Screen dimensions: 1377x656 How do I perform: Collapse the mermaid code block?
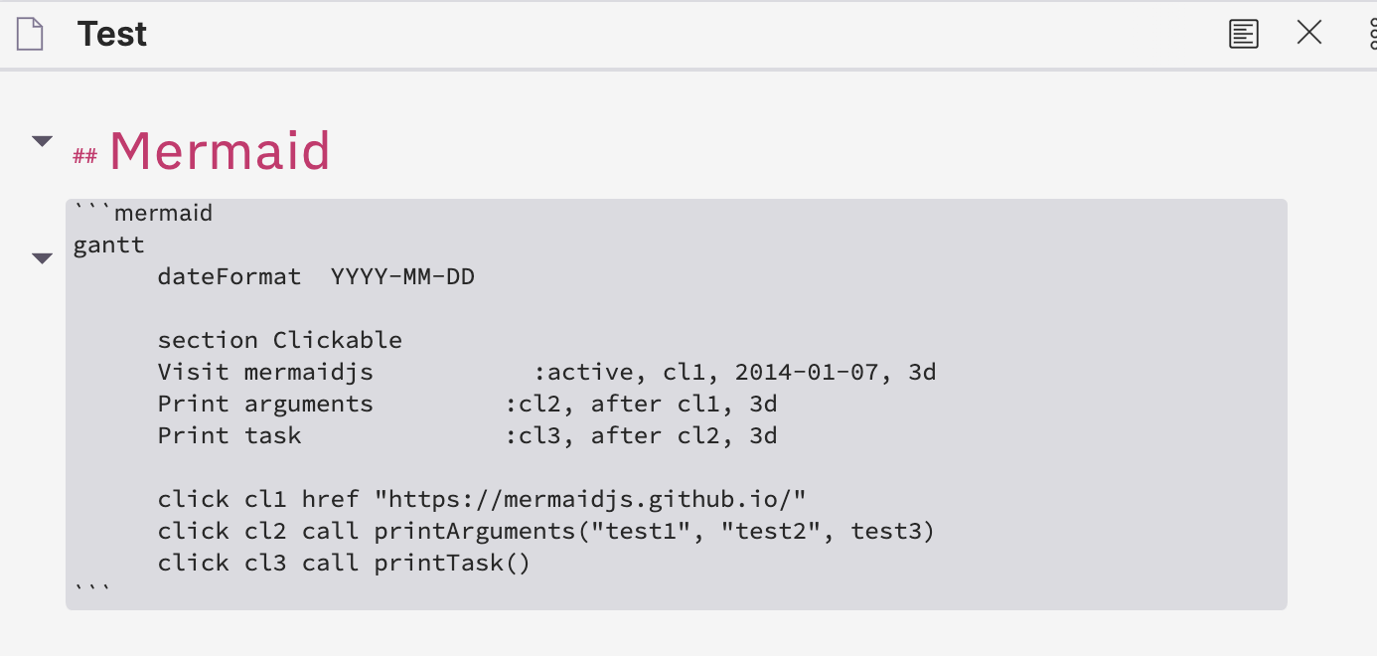pyautogui.click(x=42, y=257)
